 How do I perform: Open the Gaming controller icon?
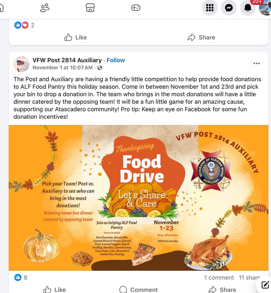click(136, 8)
